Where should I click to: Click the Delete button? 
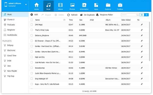pos(59,15)
